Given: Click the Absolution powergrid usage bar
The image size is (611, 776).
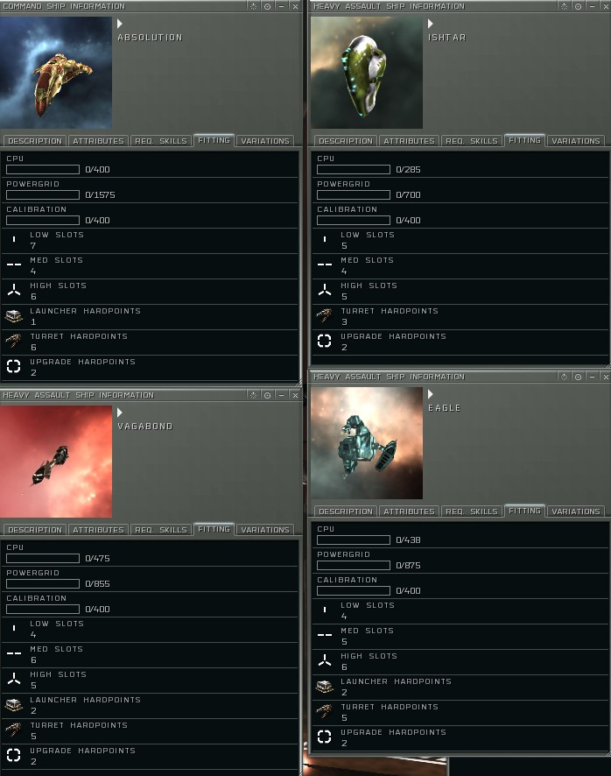Looking at the screenshot, I should (43, 195).
